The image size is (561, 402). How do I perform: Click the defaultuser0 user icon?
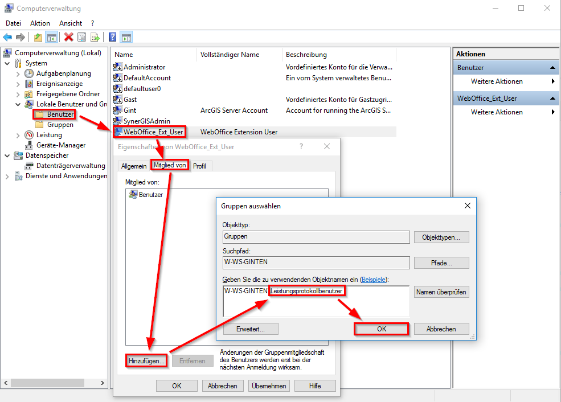pyautogui.click(x=118, y=88)
